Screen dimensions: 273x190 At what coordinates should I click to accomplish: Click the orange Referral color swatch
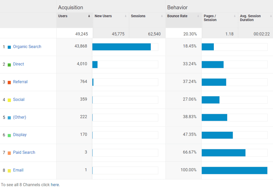click(9, 82)
